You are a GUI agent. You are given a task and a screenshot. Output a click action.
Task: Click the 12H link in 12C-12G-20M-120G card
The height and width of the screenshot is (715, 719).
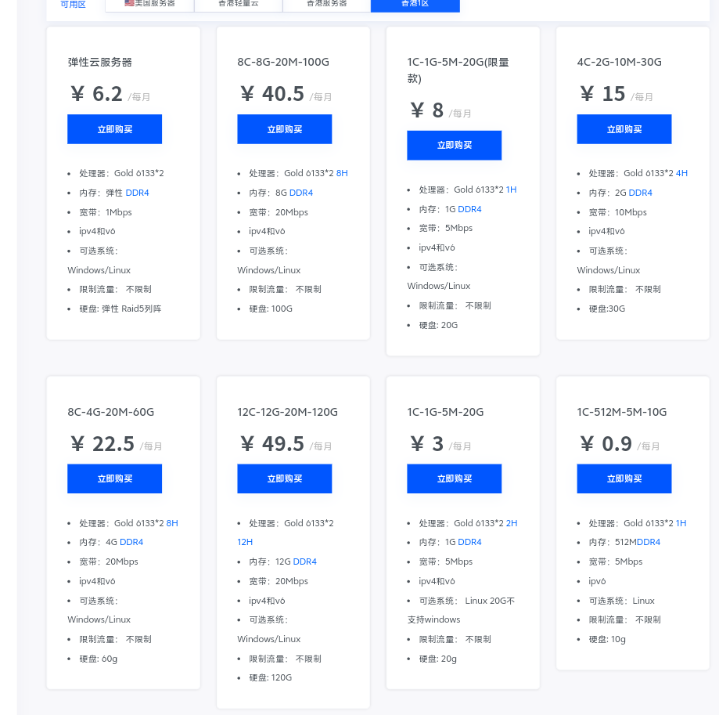(245, 542)
